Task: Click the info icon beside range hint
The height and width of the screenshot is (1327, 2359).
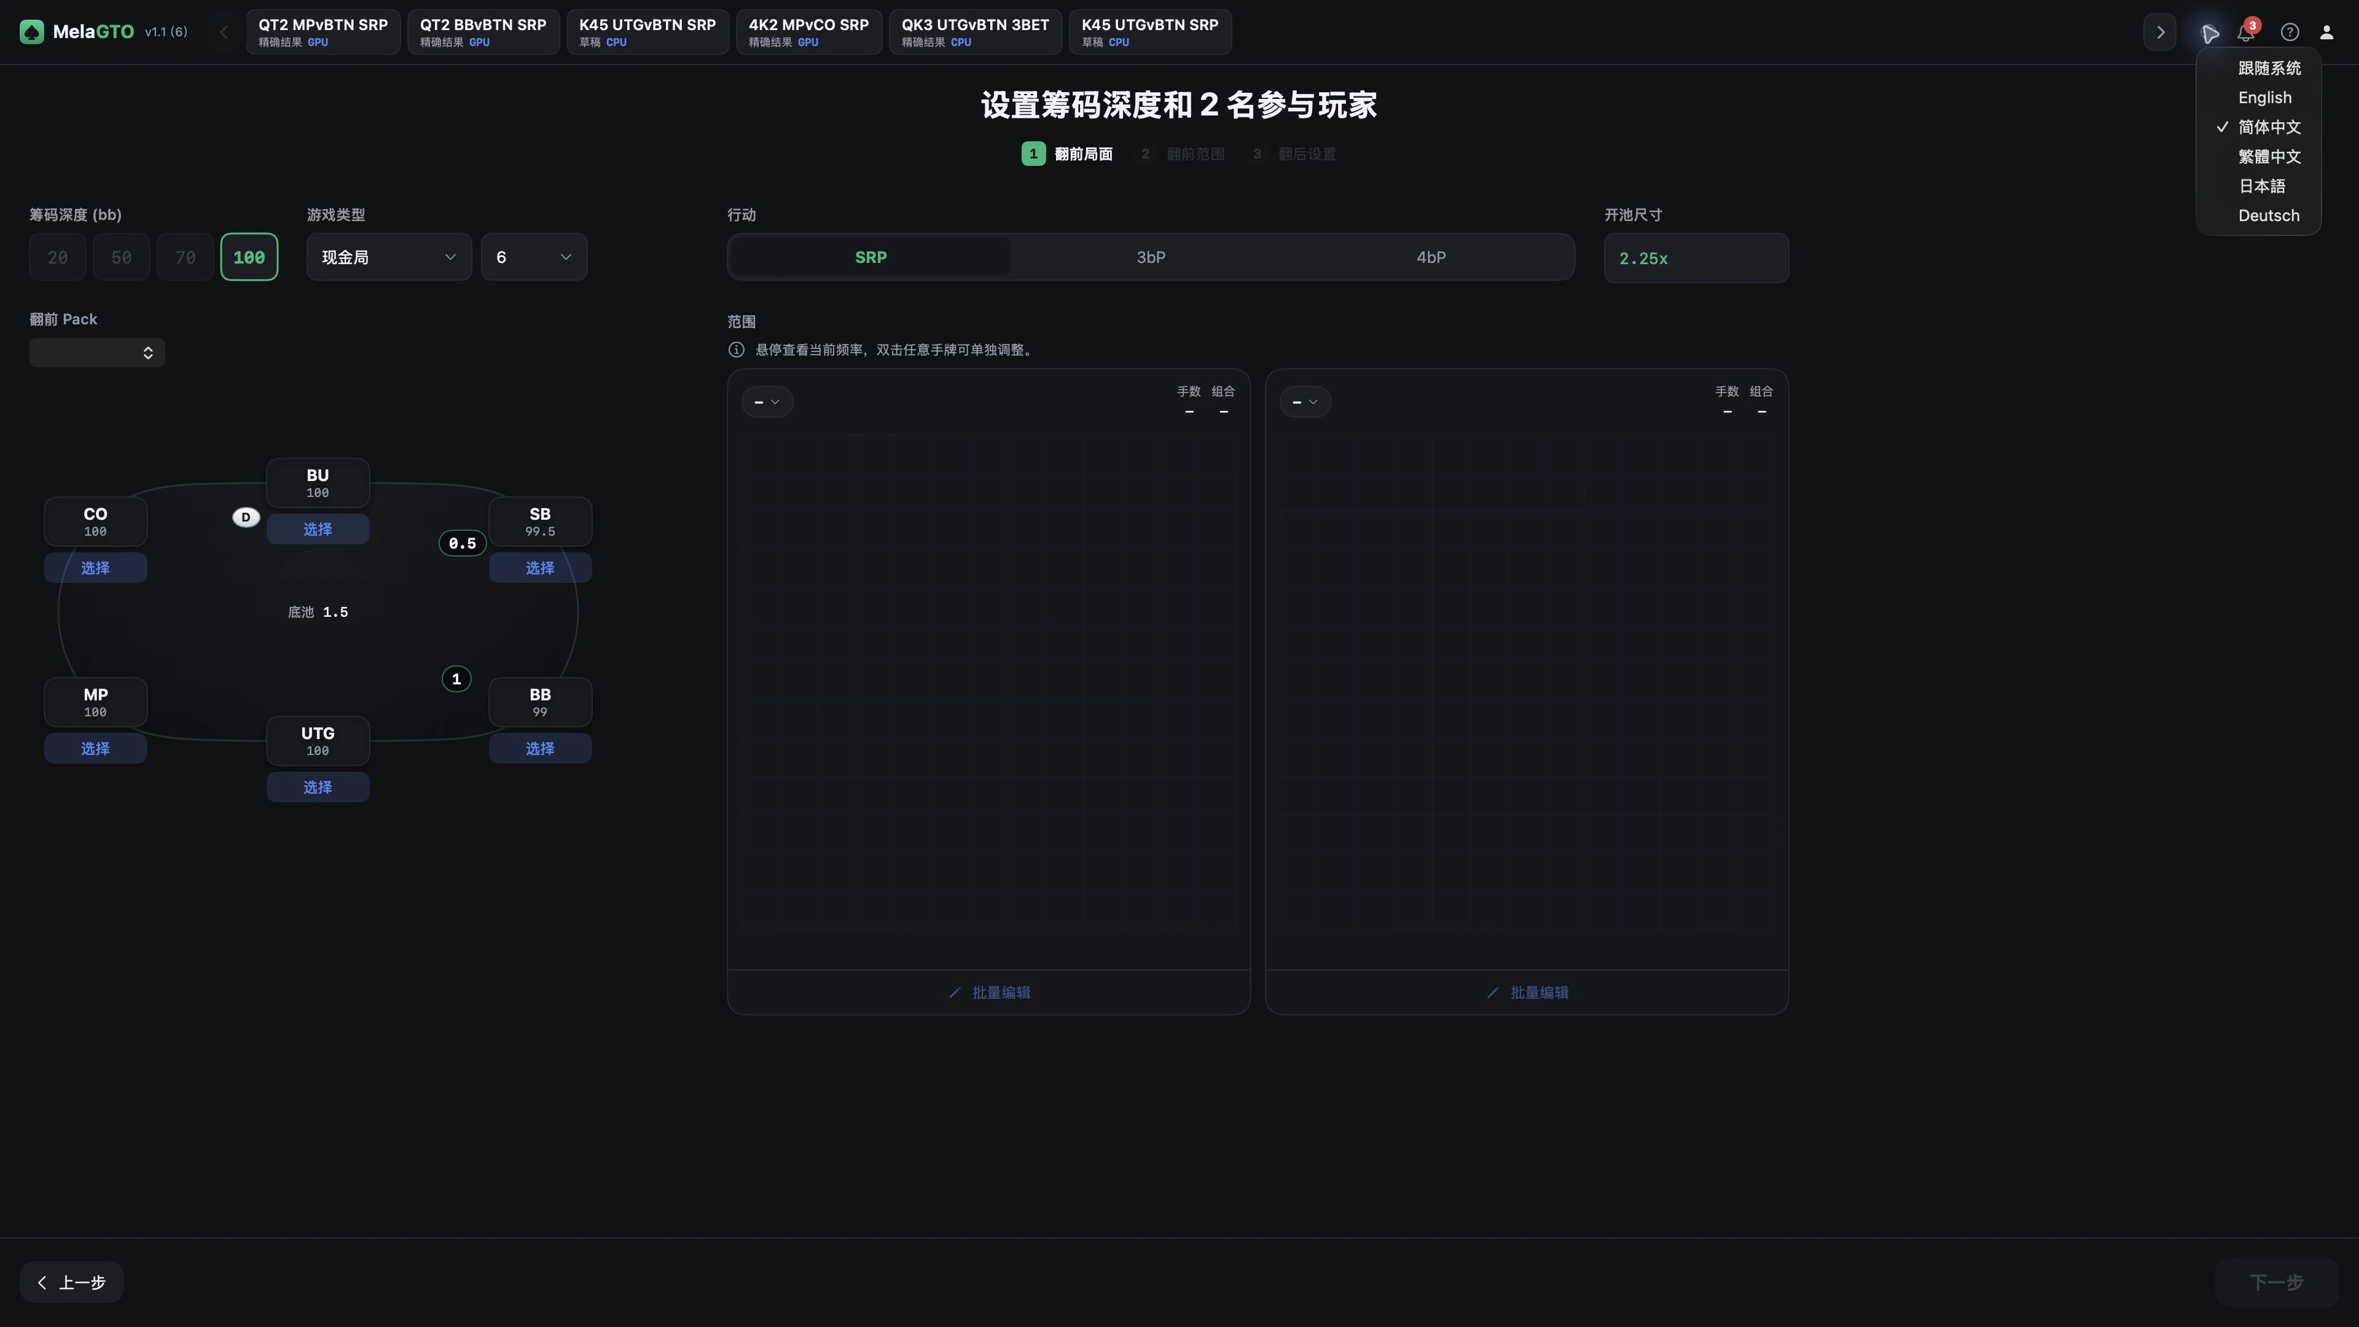Action: click(737, 350)
